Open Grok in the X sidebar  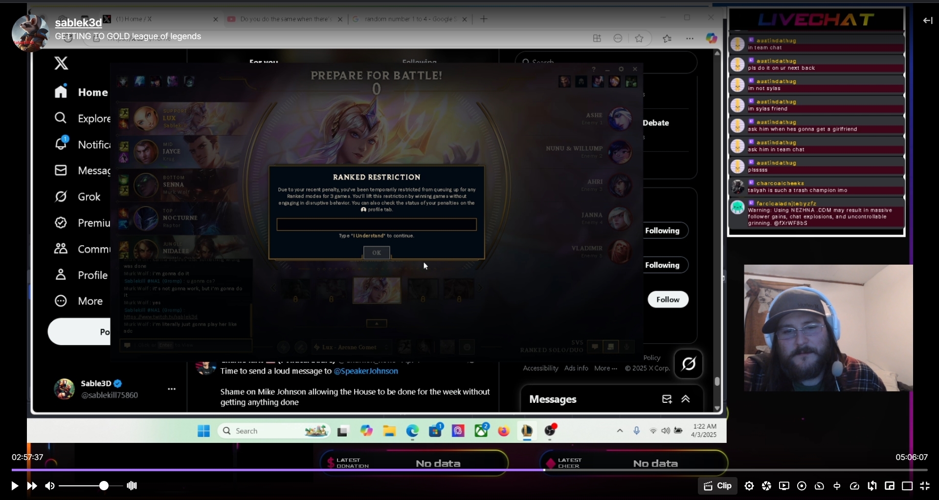(77, 196)
